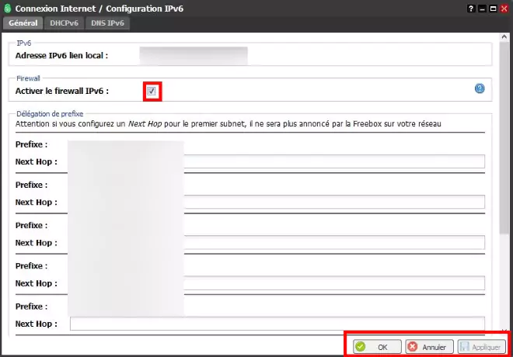Image resolution: width=513 pixels, height=357 pixels.
Task: Select the third Next Hop text box
Action: 334,242
